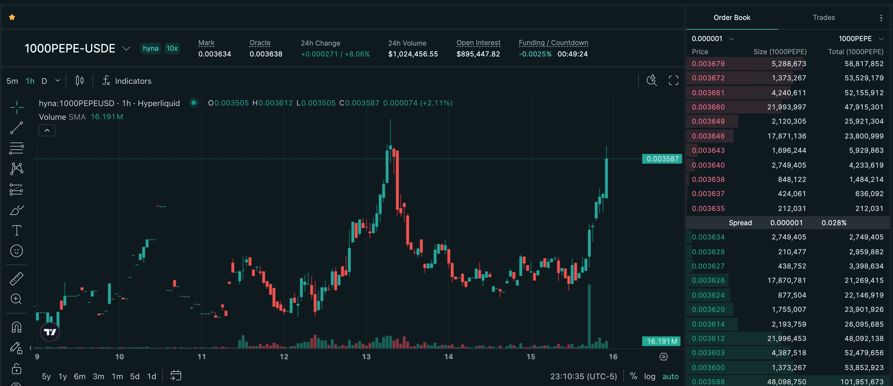Open the candlestick chart style selector
The image size is (893, 386).
coord(79,81)
